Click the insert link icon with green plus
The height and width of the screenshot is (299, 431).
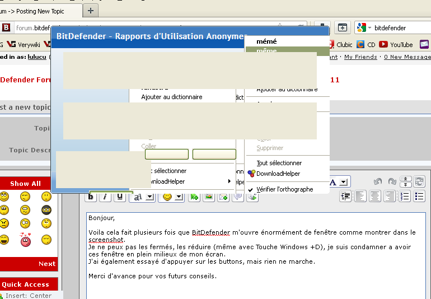point(194,197)
